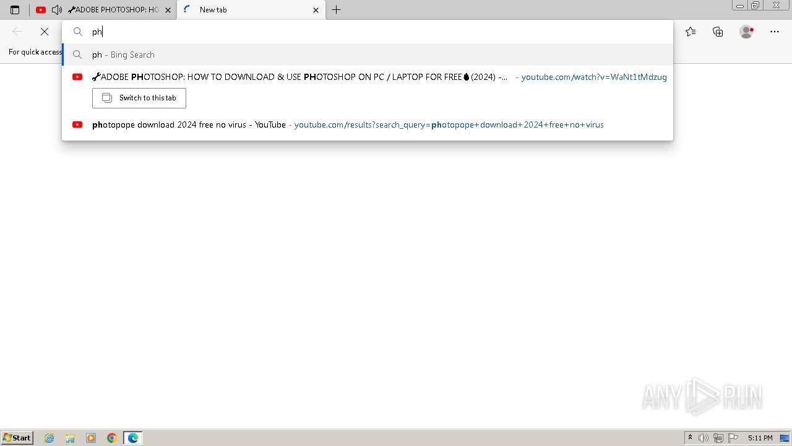Open the system volume tray icon

coord(704,438)
